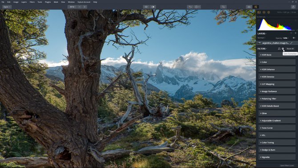Expand the Adjustable Gradient filter
Viewport: 298px width, 168px height.
pyautogui.click(x=277, y=121)
